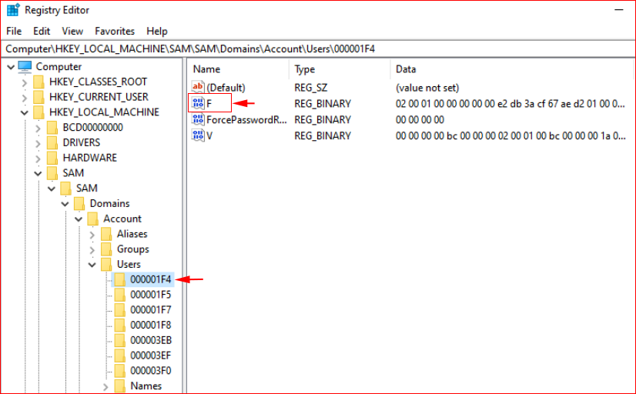Click the REG_SZ type cell
The height and width of the screenshot is (394, 636).
[x=311, y=88]
